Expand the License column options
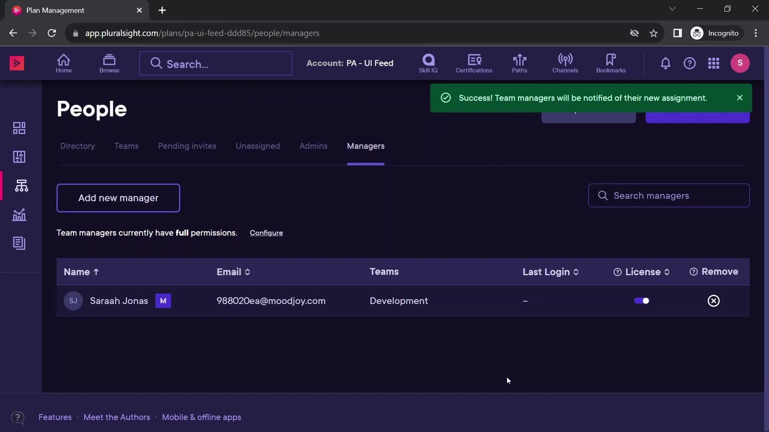The height and width of the screenshot is (432, 769). tap(666, 271)
